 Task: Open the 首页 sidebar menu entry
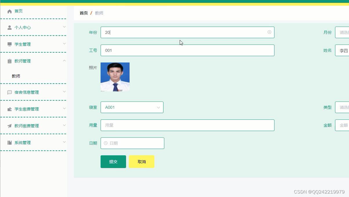tap(18, 11)
